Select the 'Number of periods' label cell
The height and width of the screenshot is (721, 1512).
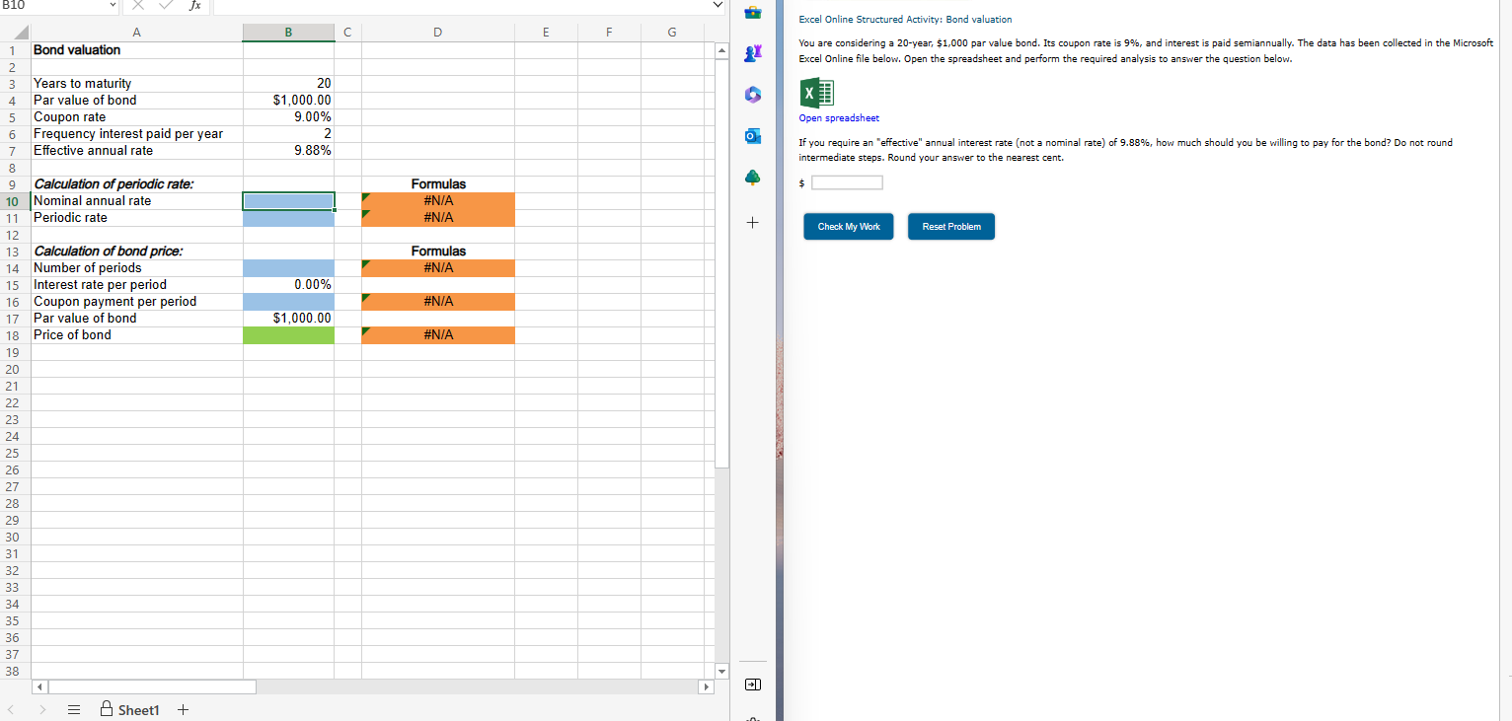pyautogui.click(x=136, y=268)
